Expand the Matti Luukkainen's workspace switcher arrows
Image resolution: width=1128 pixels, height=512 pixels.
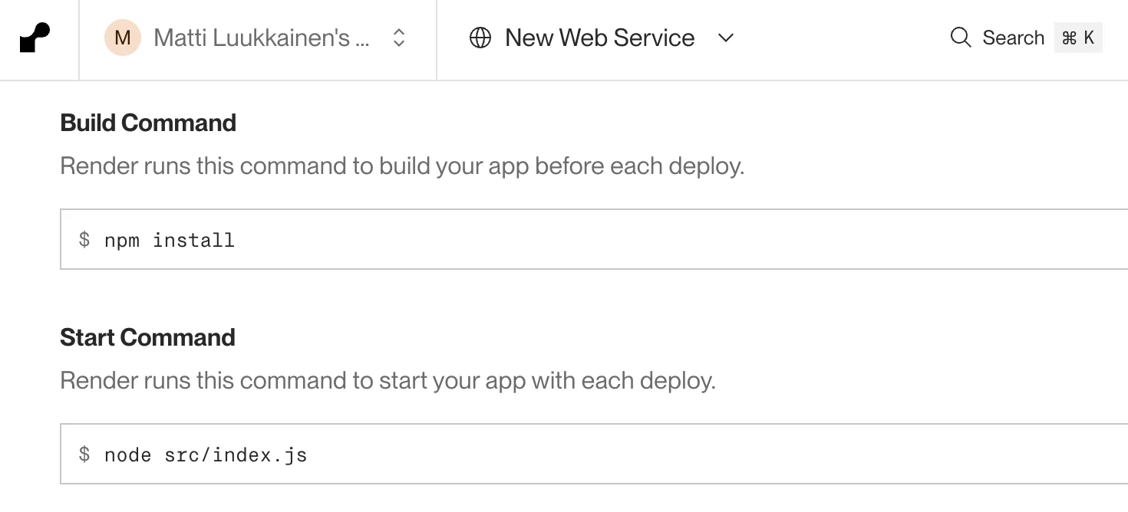coord(399,38)
